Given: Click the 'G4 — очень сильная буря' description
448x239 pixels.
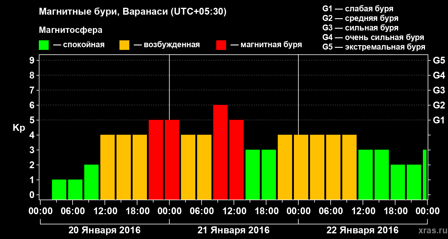Looking at the screenshot, I should click(x=373, y=37).
